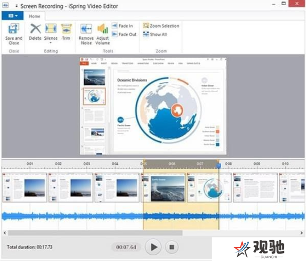Image resolution: width=306 pixels, height=261 pixels.
Task: Select the first video frame thumbnail
Action: coord(25,187)
